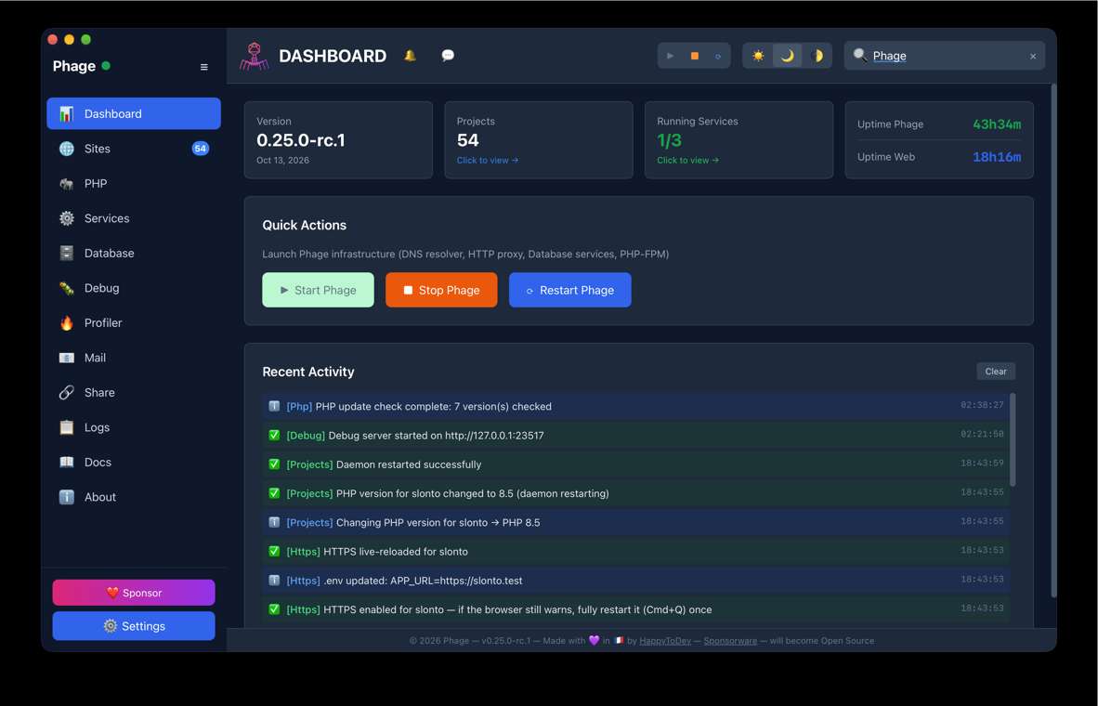Open the chat bubble icon in header
This screenshot has height=706, width=1098.
448,56
